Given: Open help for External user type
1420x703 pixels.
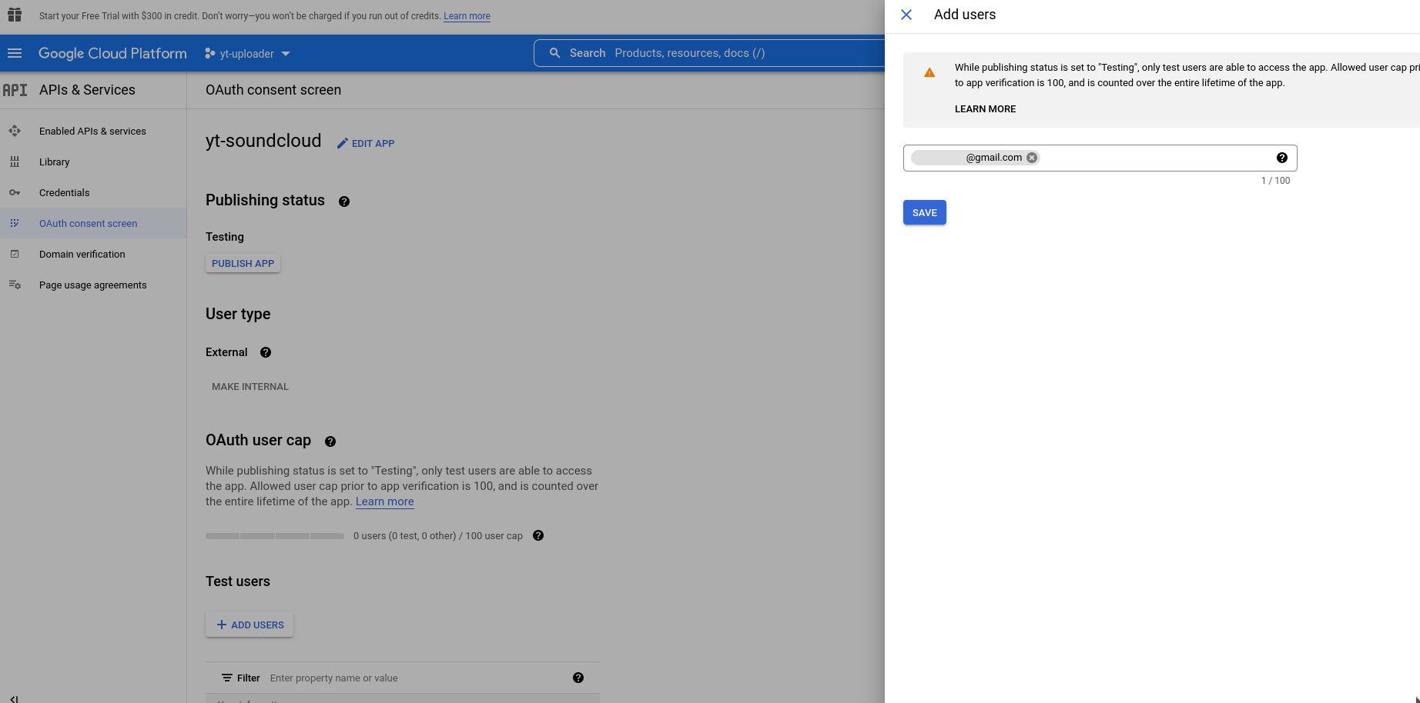Looking at the screenshot, I should click(266, 352).
